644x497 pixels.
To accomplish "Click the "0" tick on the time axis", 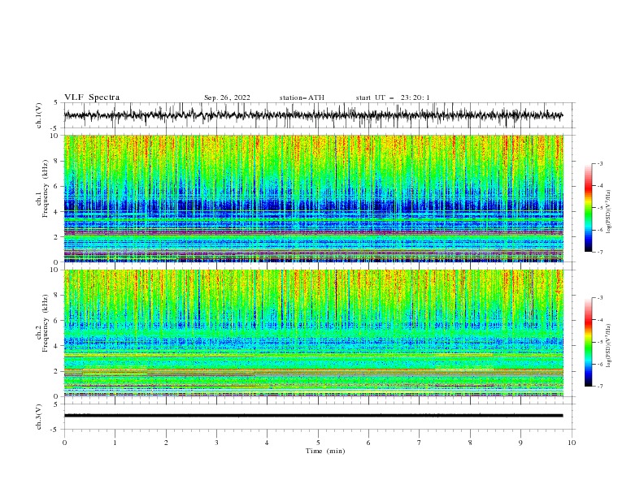I will 64,443.
